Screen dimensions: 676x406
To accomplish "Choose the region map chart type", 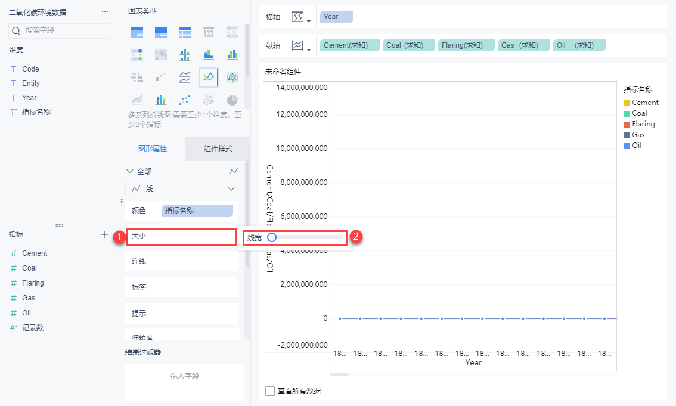I will click(161, 55).
